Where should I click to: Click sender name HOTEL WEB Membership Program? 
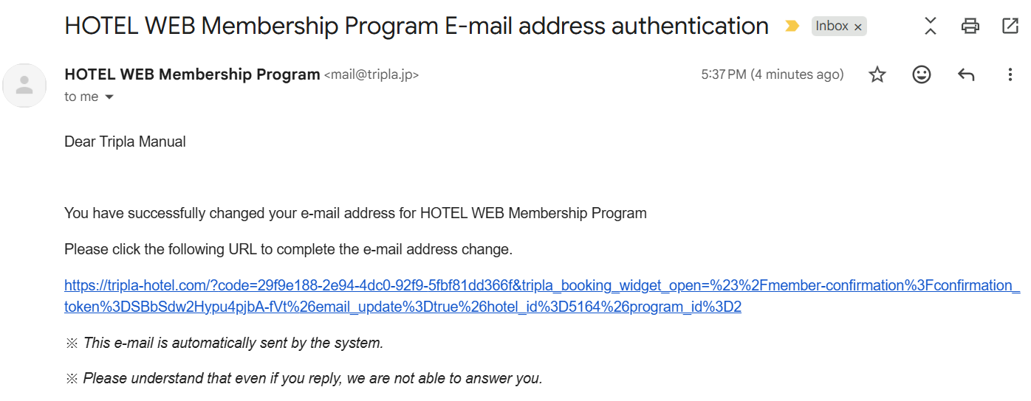192,74
